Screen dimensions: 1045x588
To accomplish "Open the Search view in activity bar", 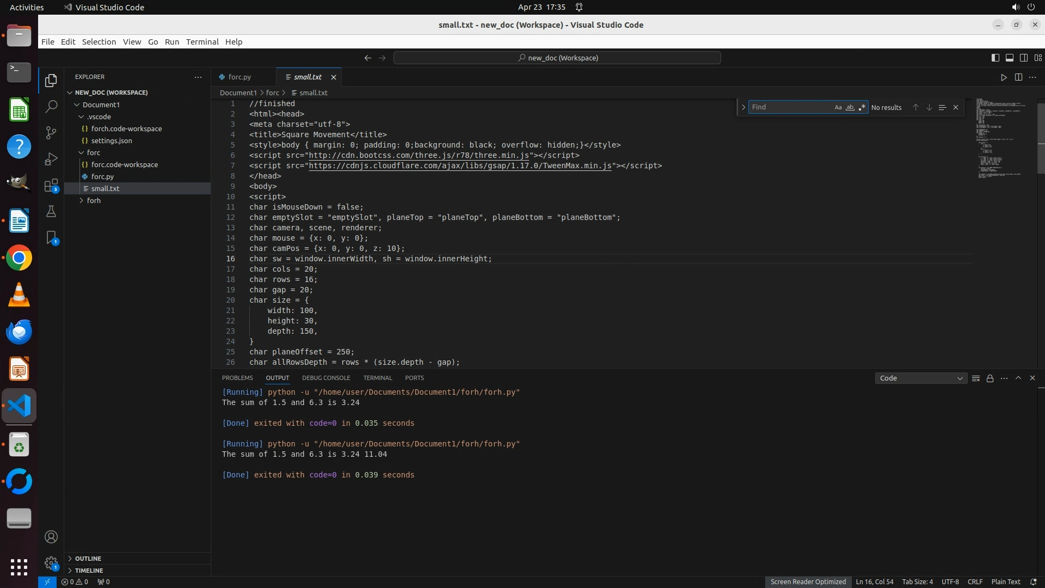I will pyautogui.click(x=51, y=106).
